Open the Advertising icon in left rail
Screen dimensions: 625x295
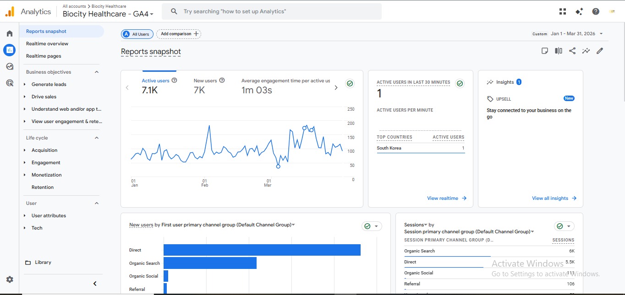[10, 83]
